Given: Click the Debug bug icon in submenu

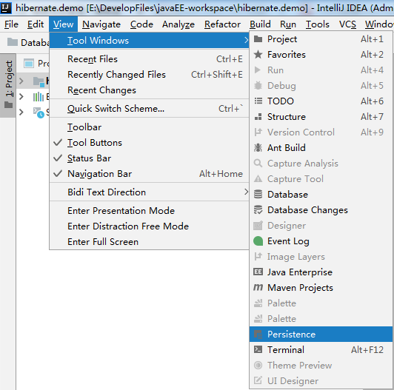Looking at the screenshot, I should point(258,86).
